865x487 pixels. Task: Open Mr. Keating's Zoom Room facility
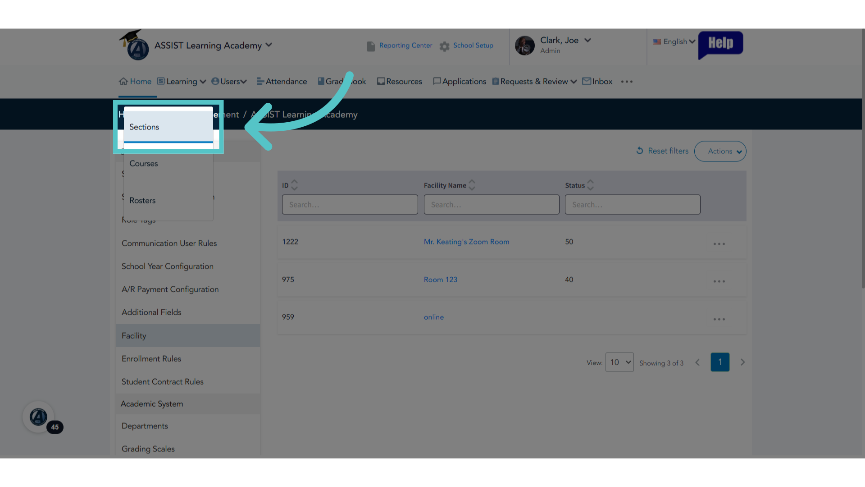click(x=466, y=242)
